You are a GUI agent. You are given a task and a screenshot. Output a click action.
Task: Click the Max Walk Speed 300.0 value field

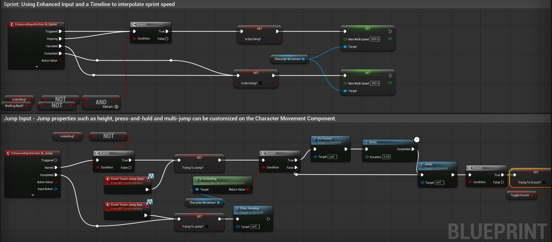click(x=375, y=83)
